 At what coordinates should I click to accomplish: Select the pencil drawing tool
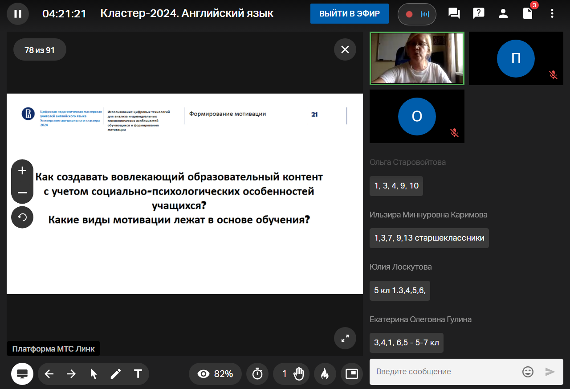[x=116, y=374]
